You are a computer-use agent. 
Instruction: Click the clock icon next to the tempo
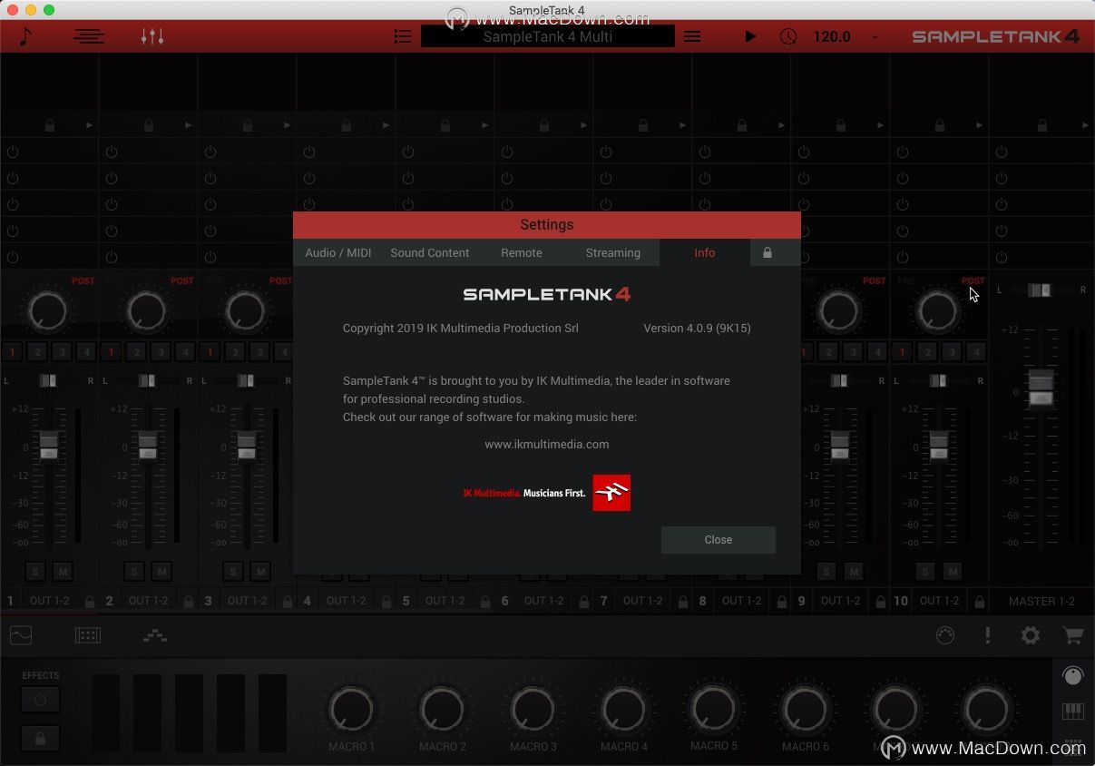tap(788, 36)
